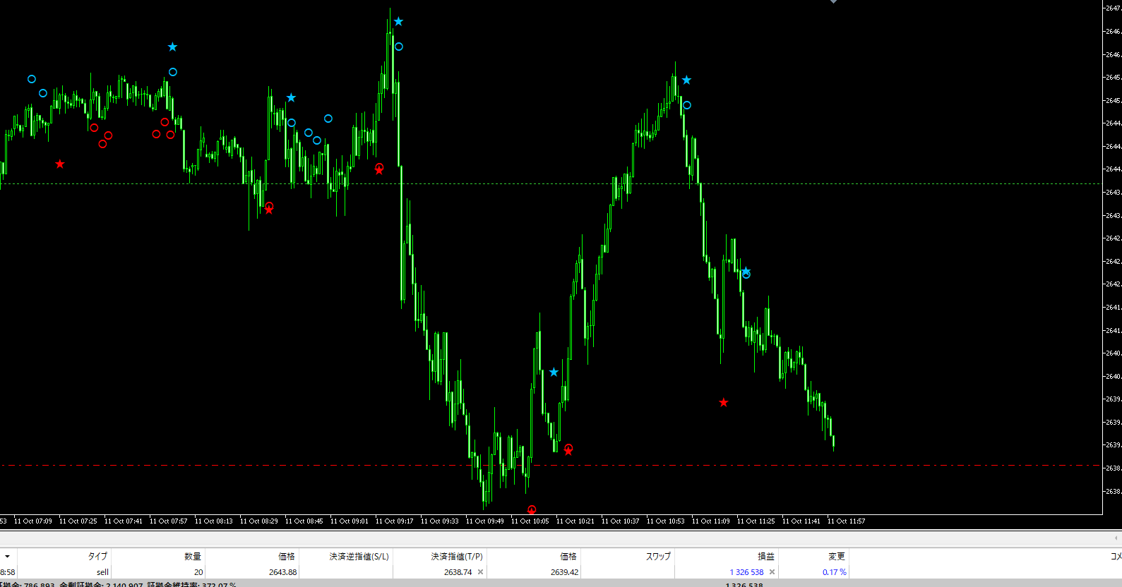The height and width of the screenshot is (587, 1122).
Task: Click the 決済指値(T/P) column header
Action: 457,557
